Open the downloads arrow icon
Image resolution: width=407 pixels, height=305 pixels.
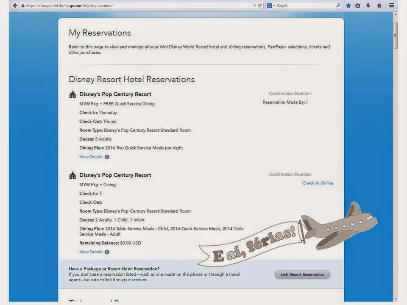368,6
